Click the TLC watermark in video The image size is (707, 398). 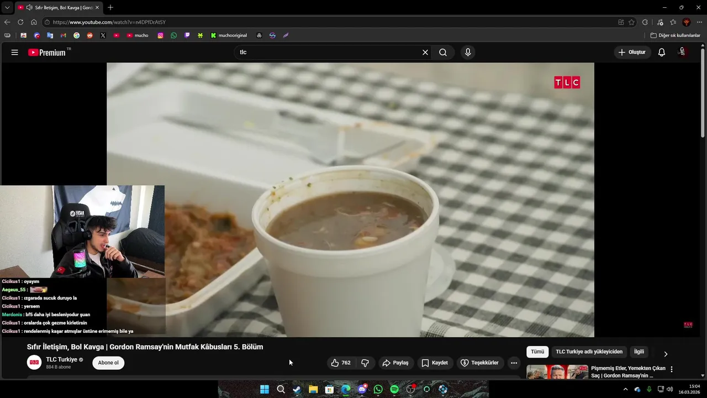(x=567, y=82)
